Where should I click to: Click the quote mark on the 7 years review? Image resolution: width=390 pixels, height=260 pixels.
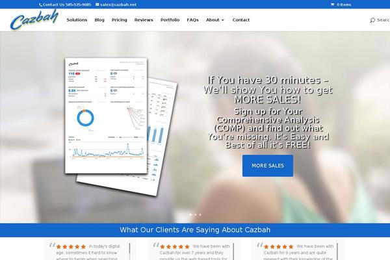click(x=156, y=245)
